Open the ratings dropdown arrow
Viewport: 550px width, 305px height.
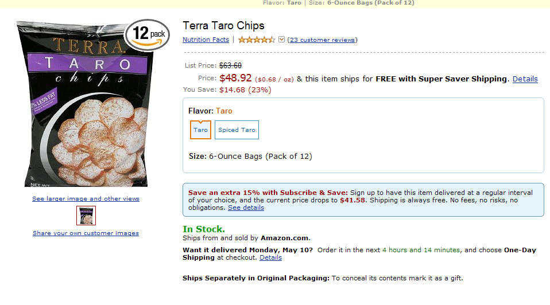point(281,40)
